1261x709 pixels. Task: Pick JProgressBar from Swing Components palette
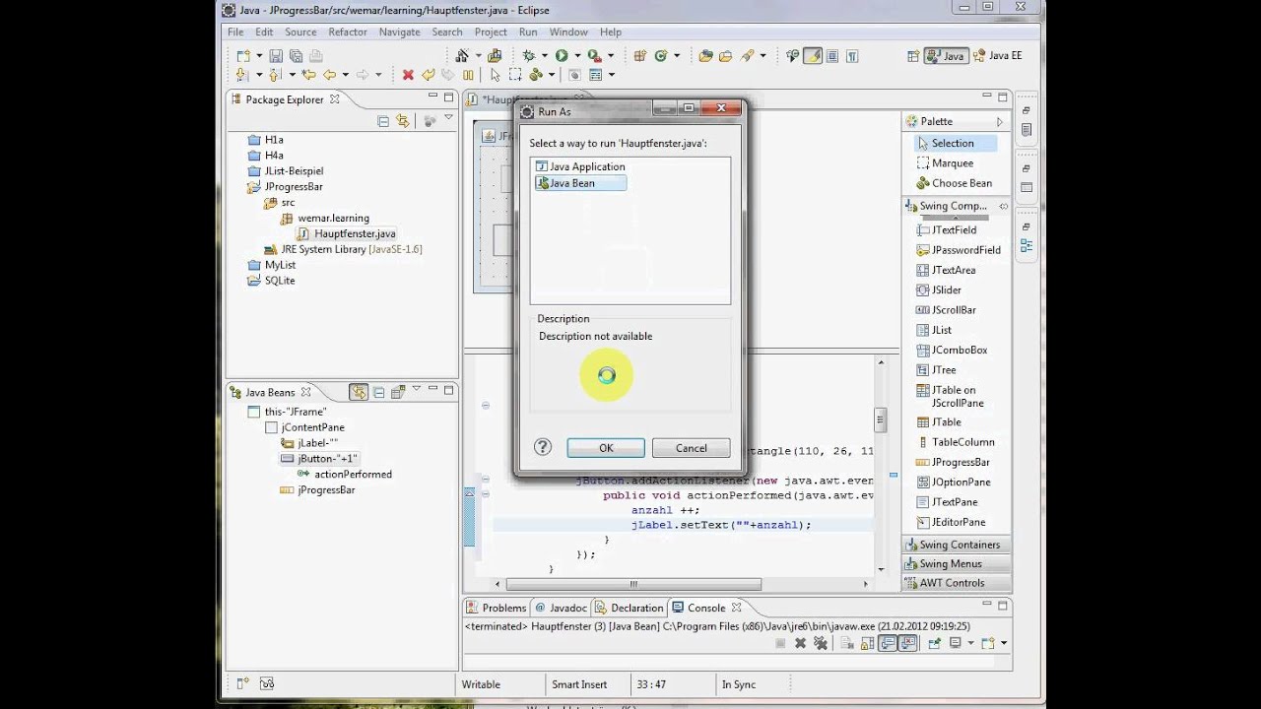(x=952, y=462)
